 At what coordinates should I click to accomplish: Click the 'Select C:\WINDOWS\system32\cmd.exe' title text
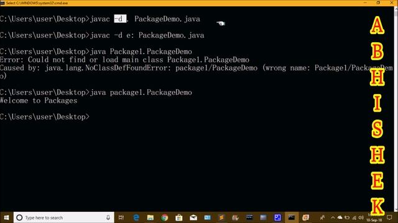37,3
